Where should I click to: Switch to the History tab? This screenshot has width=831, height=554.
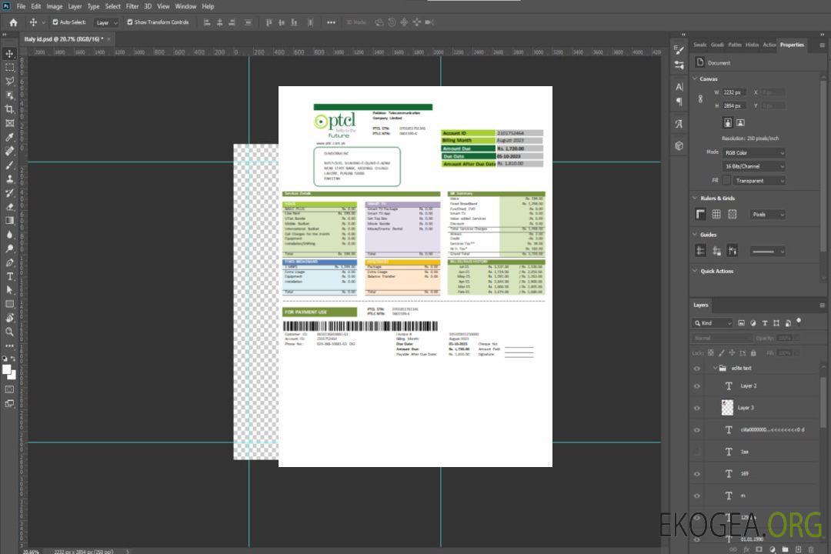click(x=752, y=45)
